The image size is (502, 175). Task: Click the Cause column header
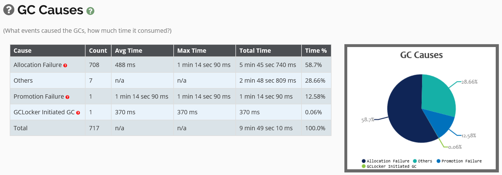pyautogui.click(x=23, y=51)
